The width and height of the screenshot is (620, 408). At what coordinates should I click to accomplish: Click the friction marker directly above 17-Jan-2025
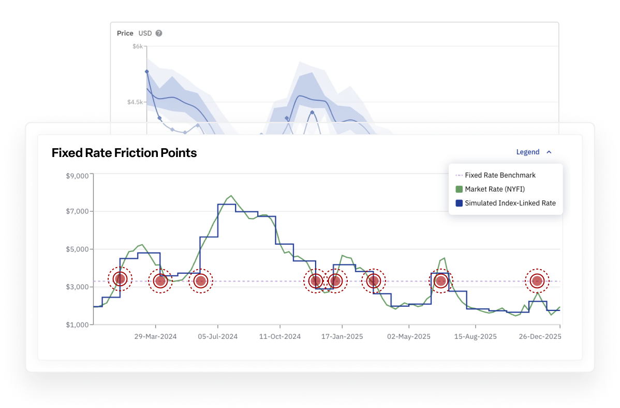[335, 281]
